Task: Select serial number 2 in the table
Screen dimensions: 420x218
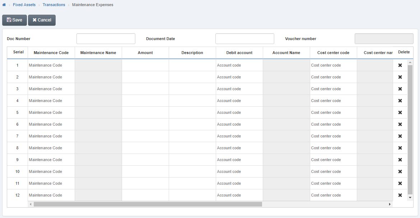Action: click(17, 77)
